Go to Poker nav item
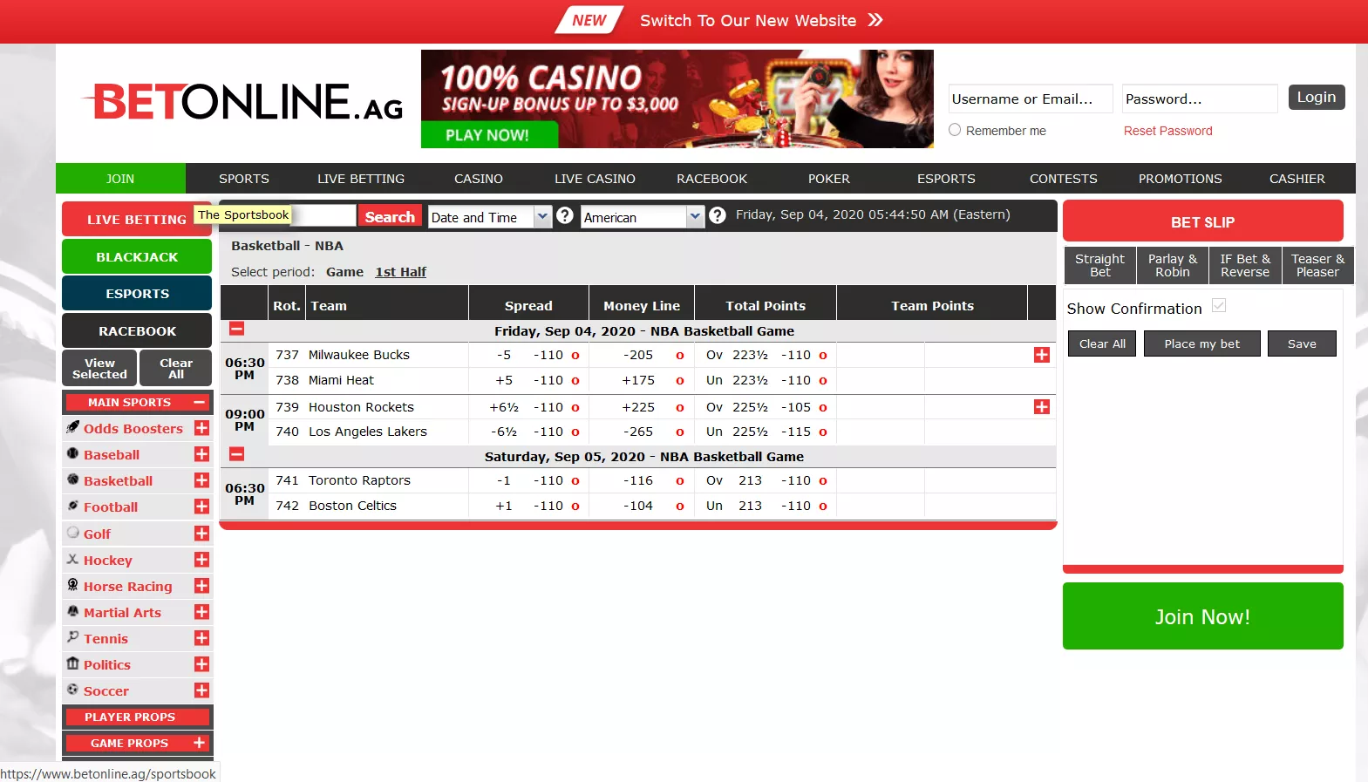The image size is (1368, 782). [x=829, y=179]
